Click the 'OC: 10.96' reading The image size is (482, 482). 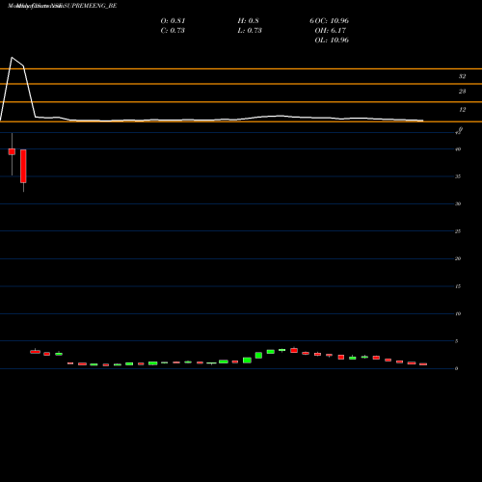pyautogui.click(x=332, y=21)
